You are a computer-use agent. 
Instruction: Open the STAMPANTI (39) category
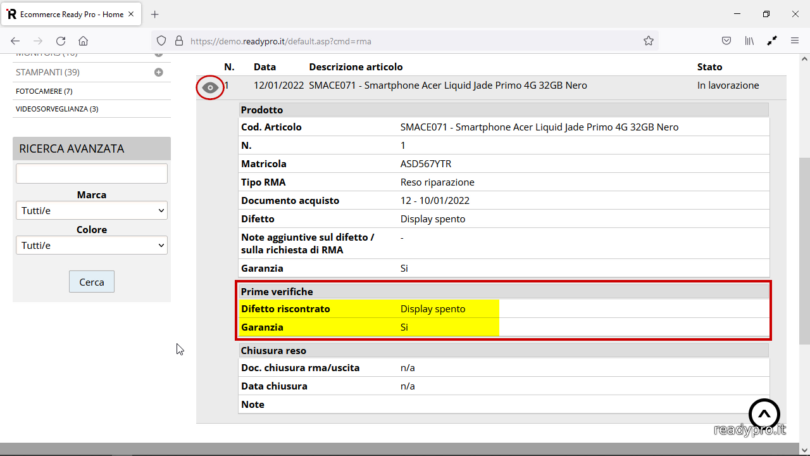click(x=47, y=72)
